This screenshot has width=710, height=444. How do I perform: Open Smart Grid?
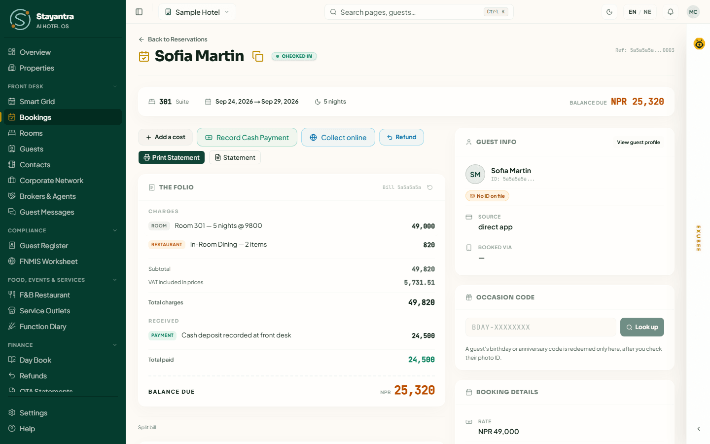point(63,102)
